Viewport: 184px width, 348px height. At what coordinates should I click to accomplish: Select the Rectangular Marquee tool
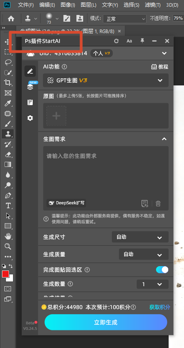point(8,52)
